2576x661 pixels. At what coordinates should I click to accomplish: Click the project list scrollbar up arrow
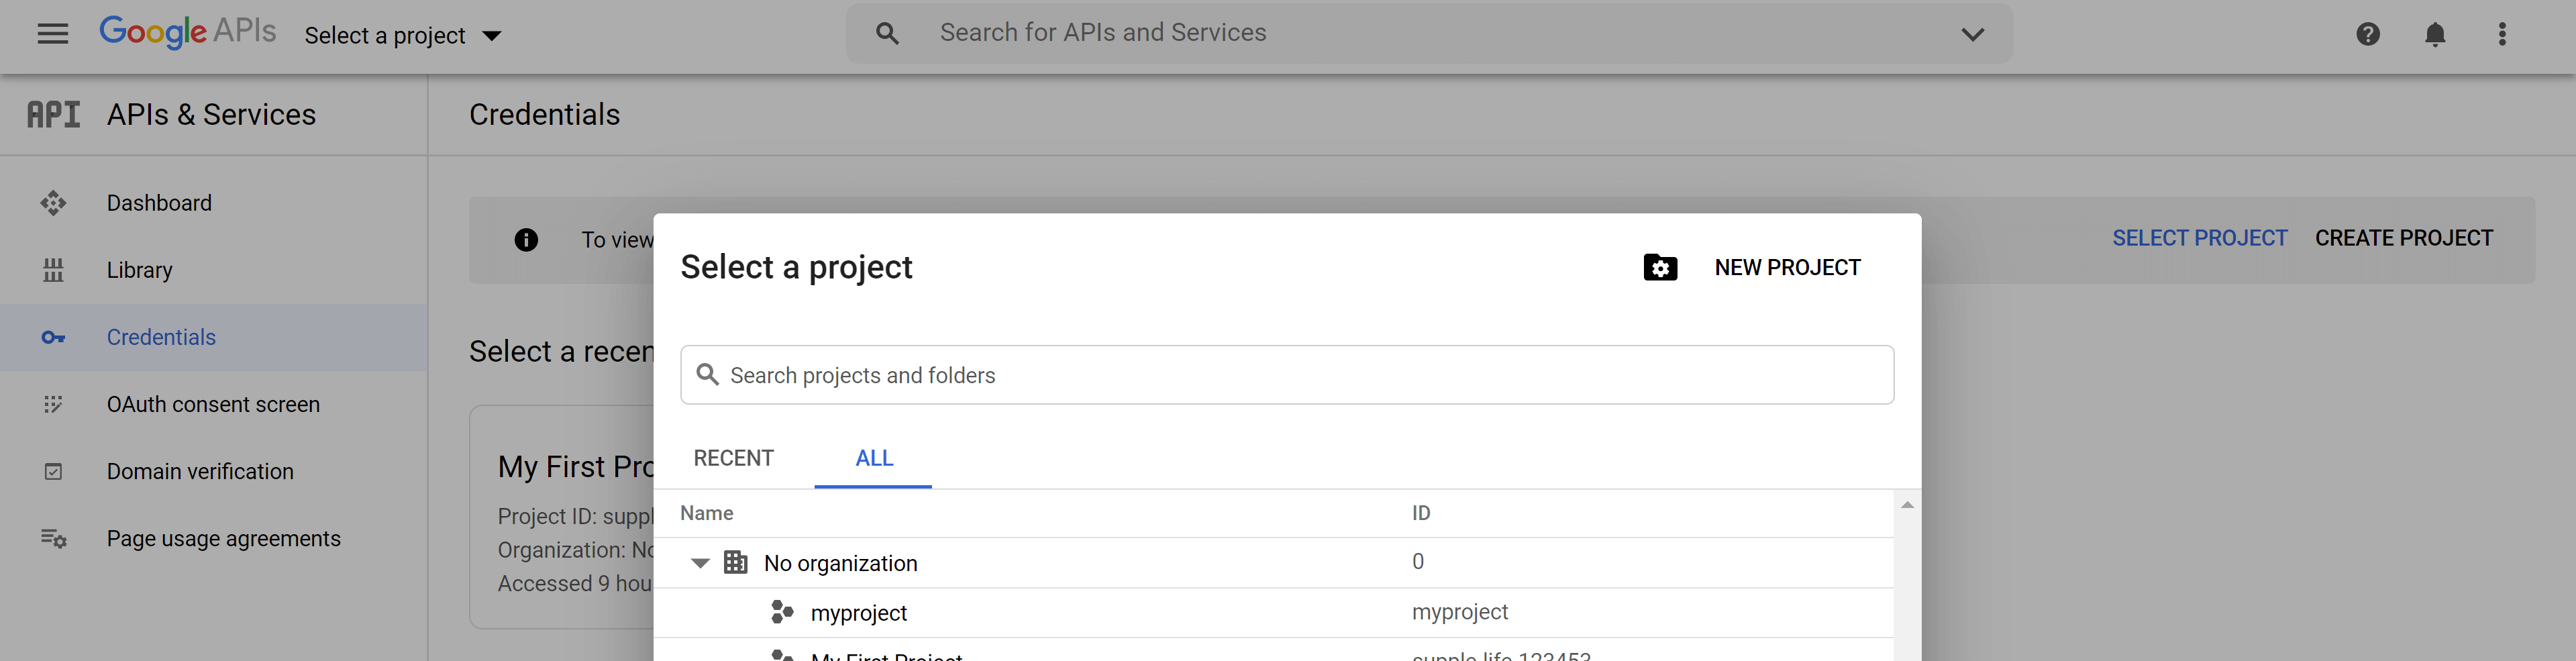pos(1907,505)
